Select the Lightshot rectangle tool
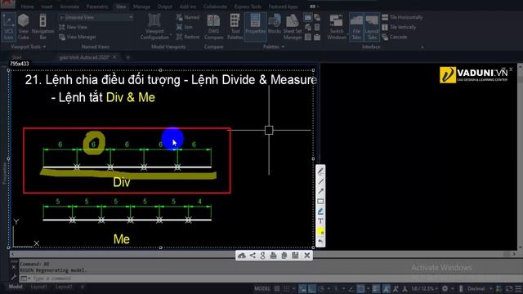Viewport: 523px width, 294px height. pos(320,202)
